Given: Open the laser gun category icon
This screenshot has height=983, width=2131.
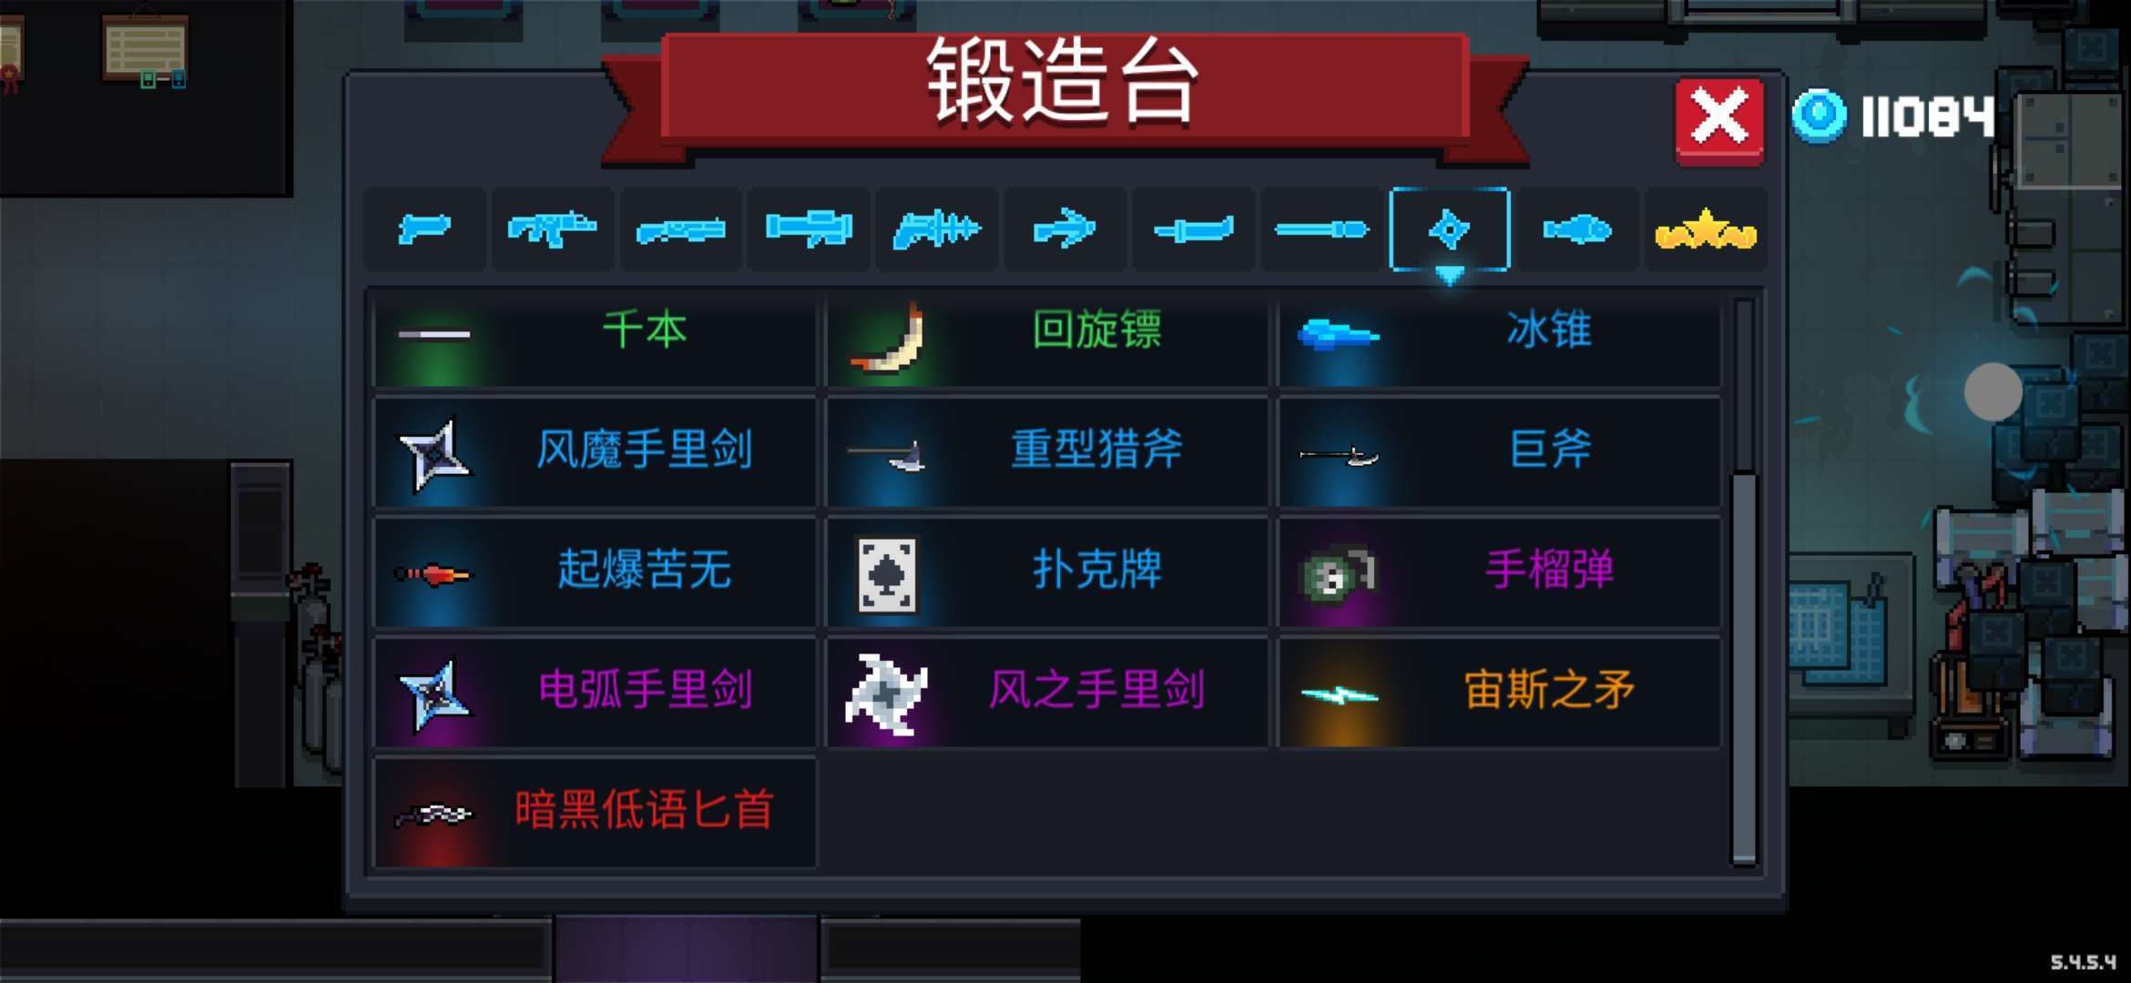Looking at the screenshot, I should point(937,229).
